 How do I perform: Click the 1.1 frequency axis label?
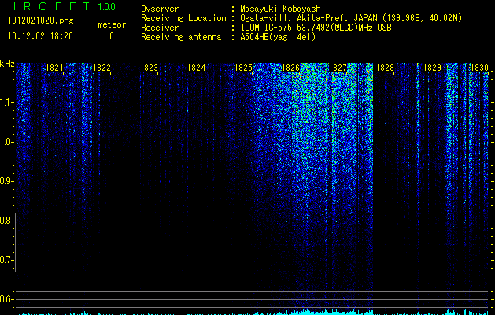pos(6,102)
